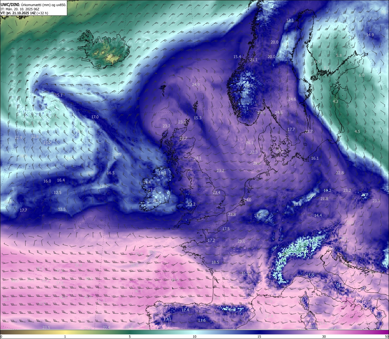Click the 22.7 value label

point(308,132)
